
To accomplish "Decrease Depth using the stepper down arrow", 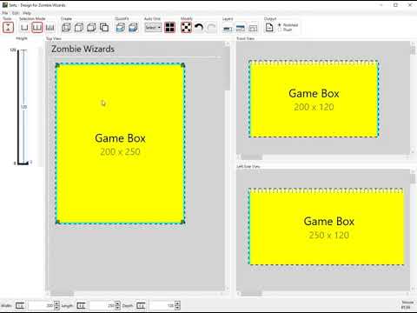I will (177, 308).
